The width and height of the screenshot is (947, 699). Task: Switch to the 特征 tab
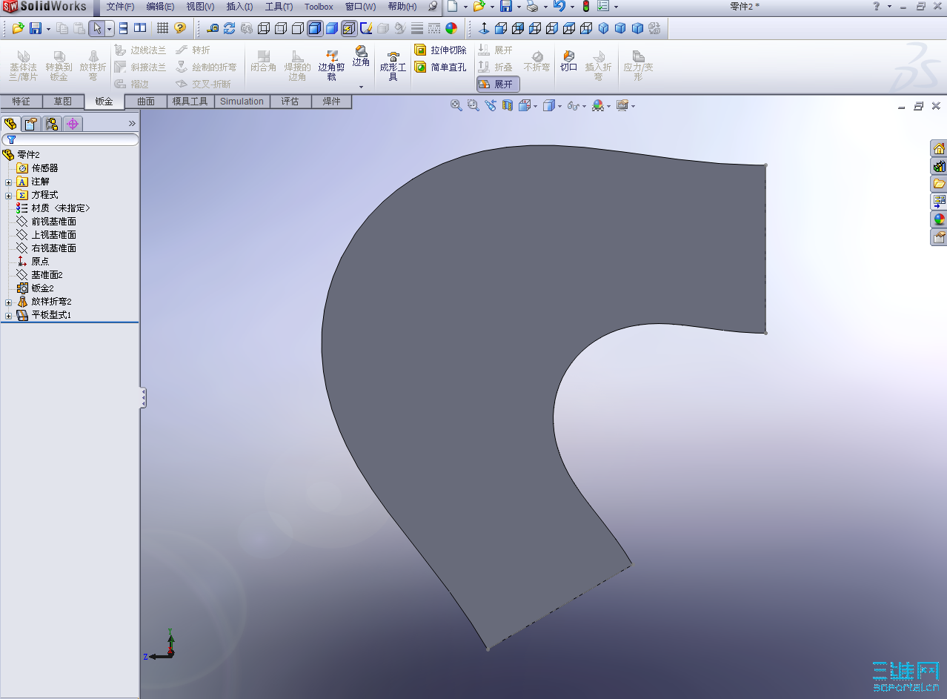point(21,102)
